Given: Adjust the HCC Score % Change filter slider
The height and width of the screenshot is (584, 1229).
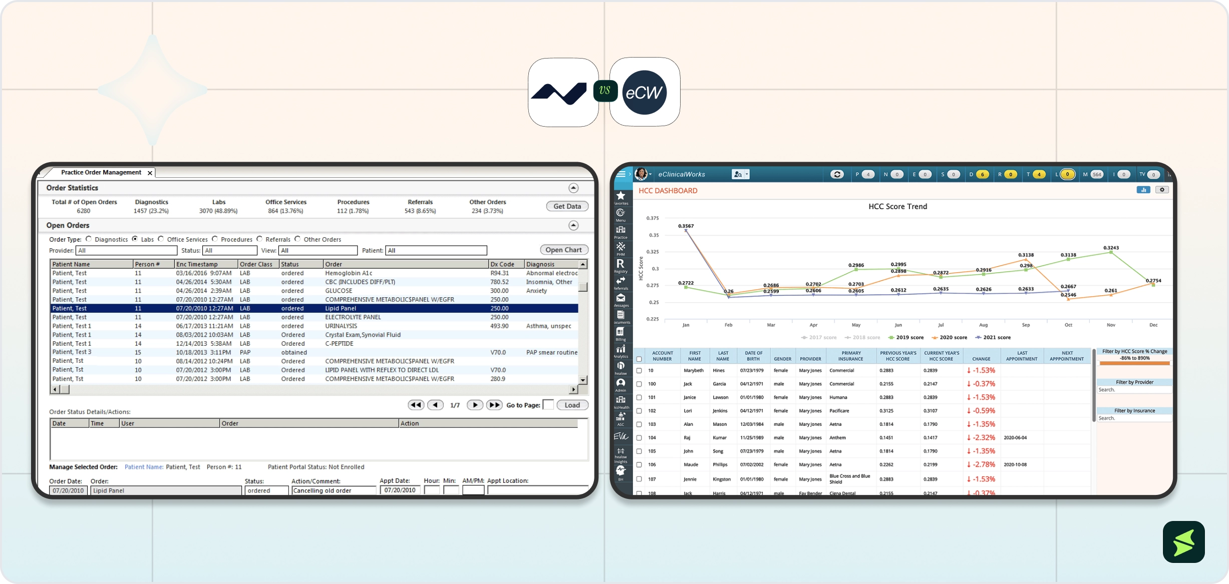Looking at the screenshot, I should tap(1134, 363).
